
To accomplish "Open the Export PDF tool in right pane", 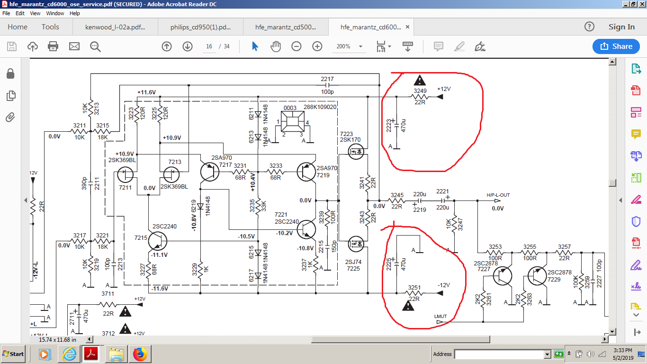I will tap(636, 69).
